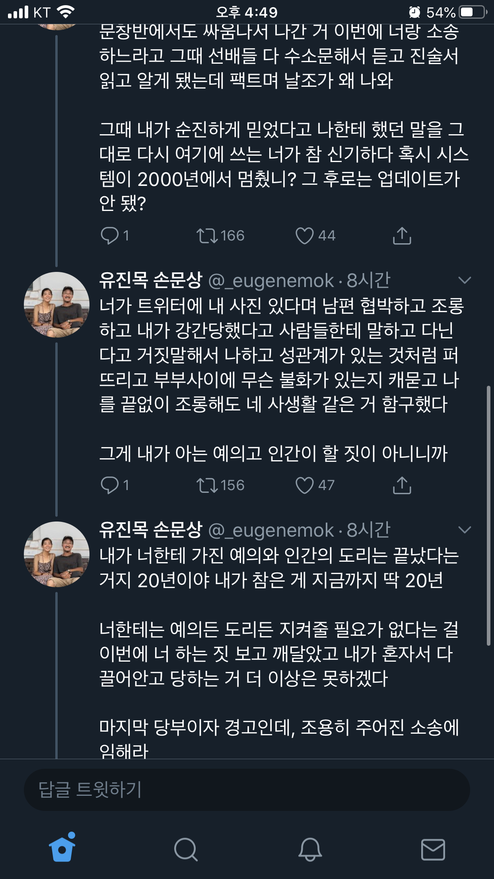Open the Search tab magnifier icon

pos(186,850)
